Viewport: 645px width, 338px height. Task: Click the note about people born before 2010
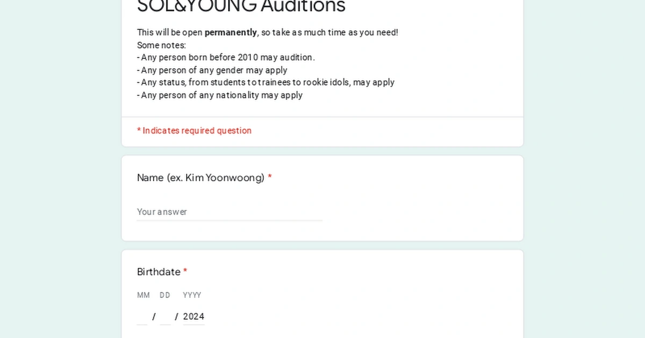pyautogui.click(x=226, y=57)
